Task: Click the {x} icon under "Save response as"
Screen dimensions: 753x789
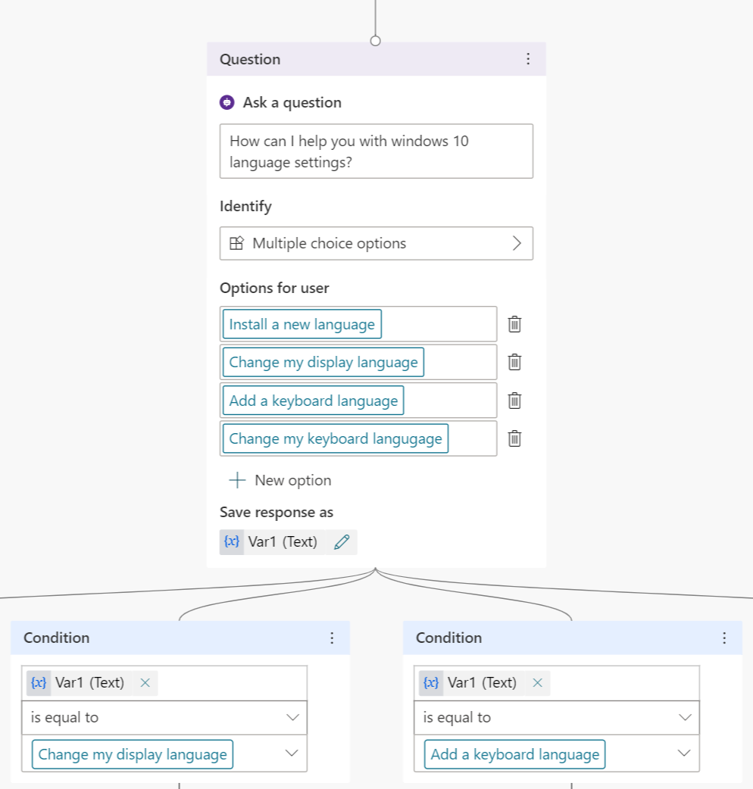Action: point(231,541)
